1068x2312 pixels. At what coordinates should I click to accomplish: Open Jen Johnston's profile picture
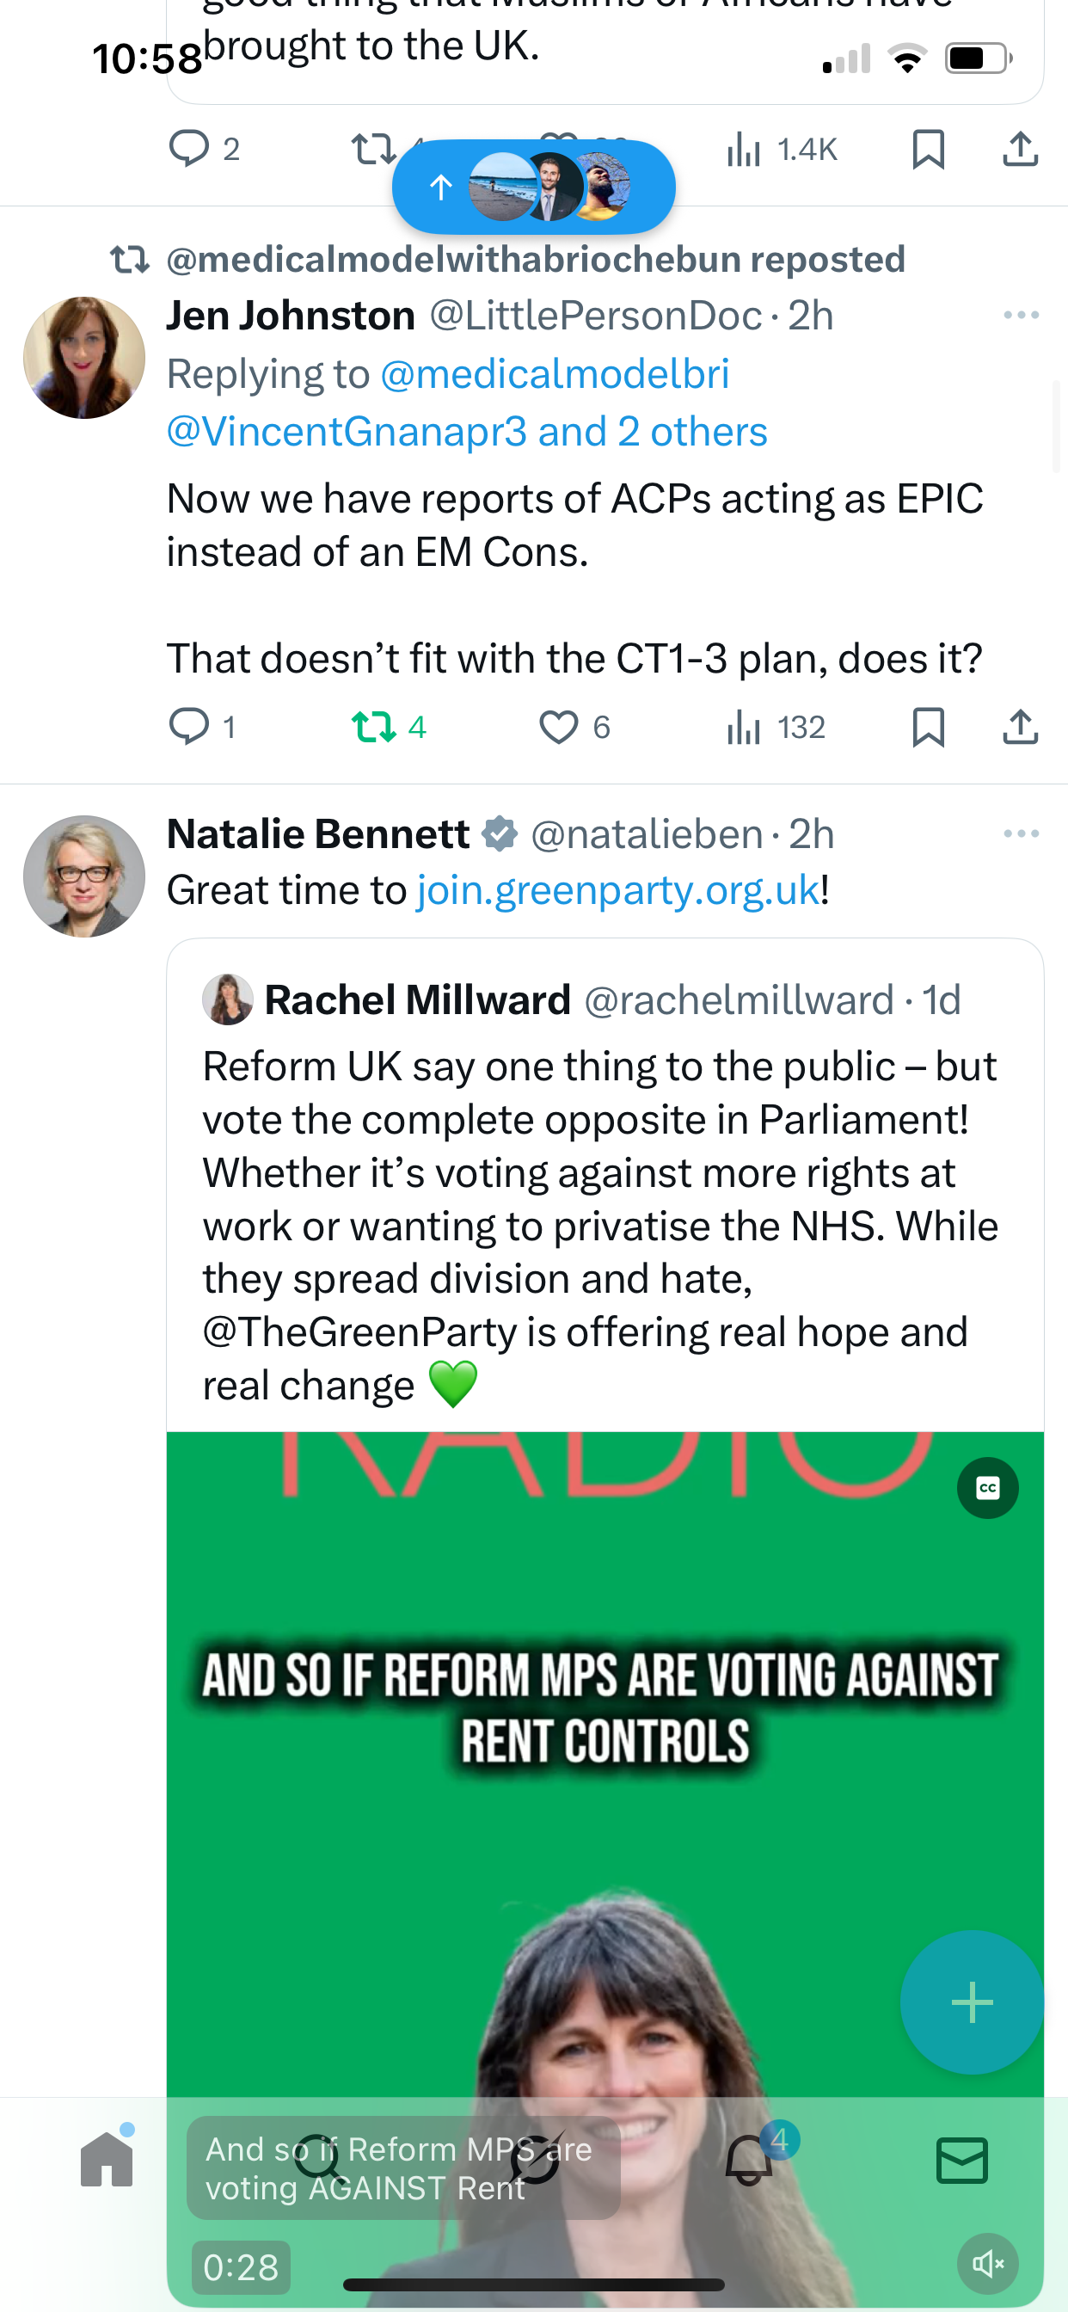pos(84,357)
